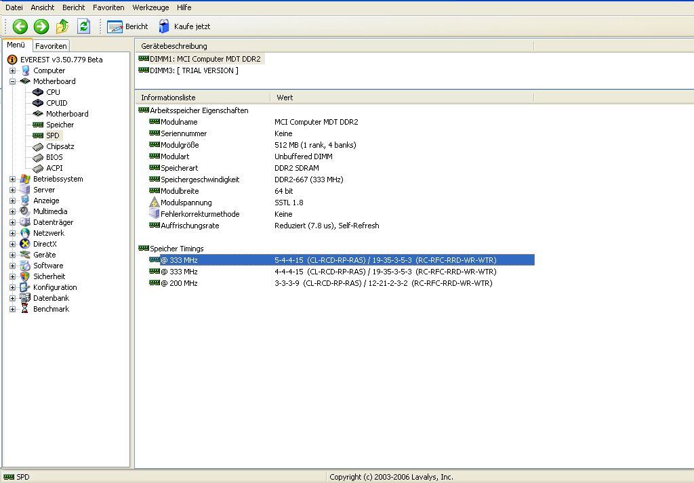
Task: Click the Informationsliste column header
Action: [x=203, y=98]
